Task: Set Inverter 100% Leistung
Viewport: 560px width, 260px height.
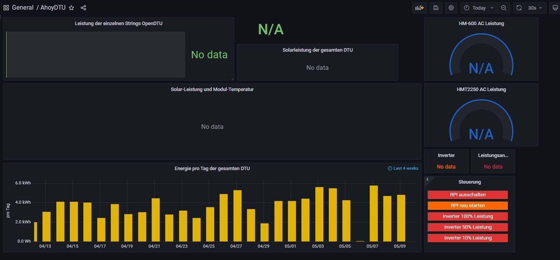Action: pyautogui.click(x=468, y=216)
